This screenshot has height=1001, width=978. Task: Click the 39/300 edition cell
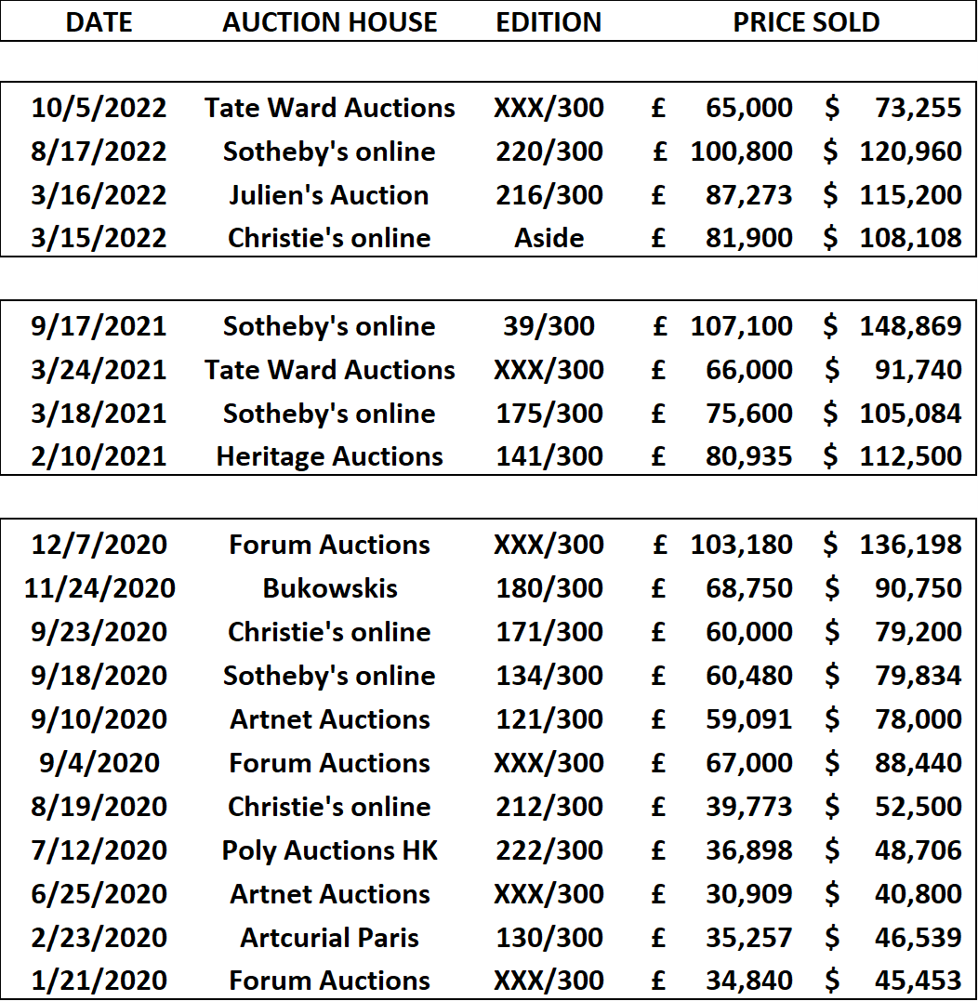pyautogui.click(x=549, y=326)
